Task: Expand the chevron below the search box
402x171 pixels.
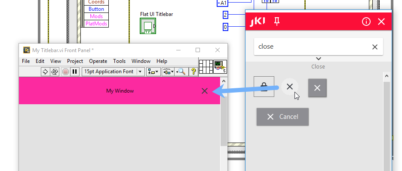Action: coord(319,59)
